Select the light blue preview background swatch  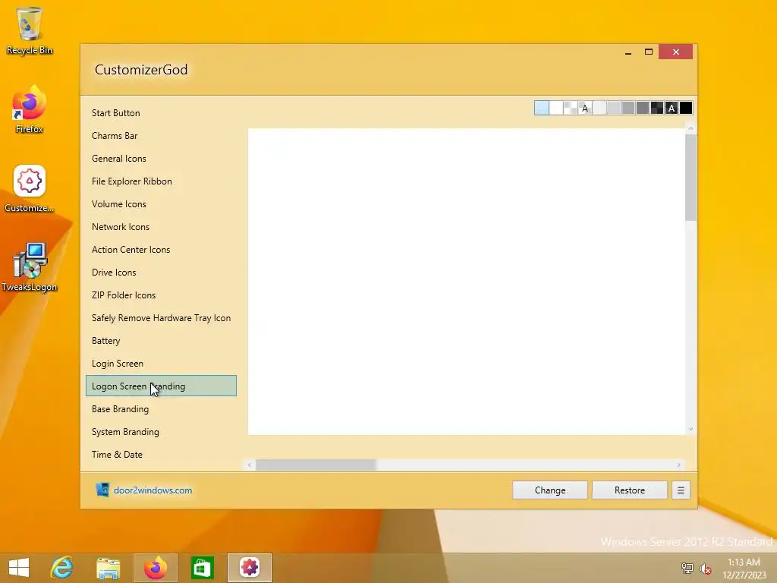[x=542, y=108]
